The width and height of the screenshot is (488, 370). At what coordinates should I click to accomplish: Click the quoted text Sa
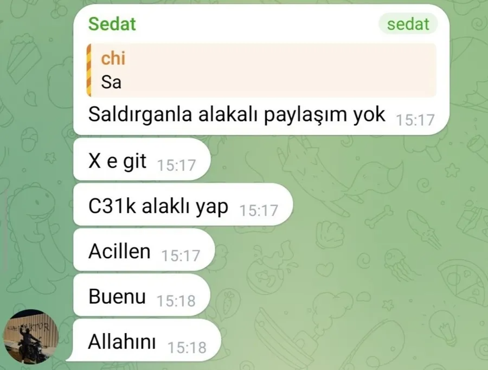(x=111, y=82)
